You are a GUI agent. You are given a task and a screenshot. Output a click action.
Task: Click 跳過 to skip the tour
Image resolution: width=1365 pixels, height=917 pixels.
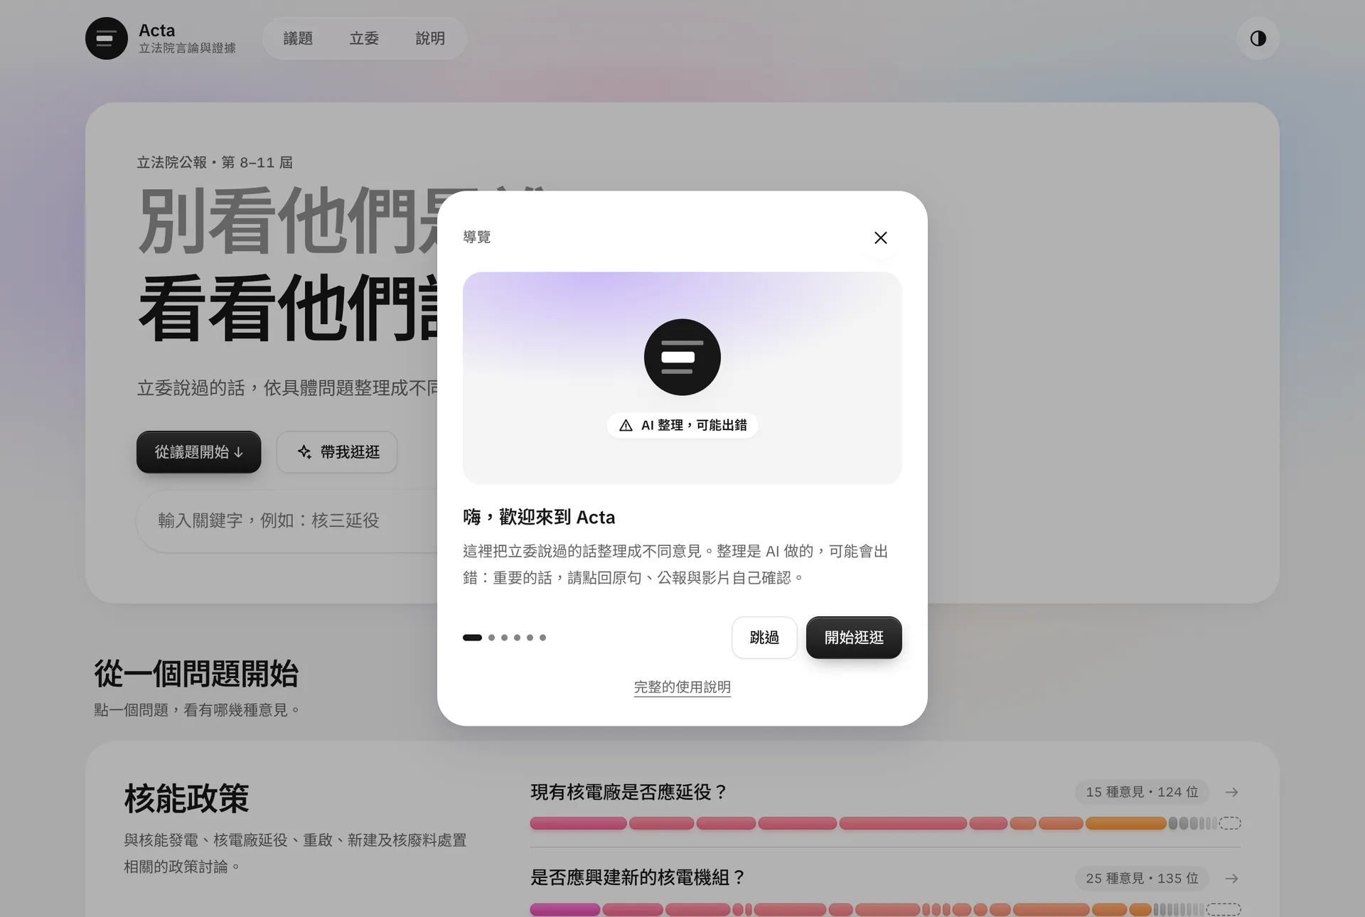(x=764, y=638)
